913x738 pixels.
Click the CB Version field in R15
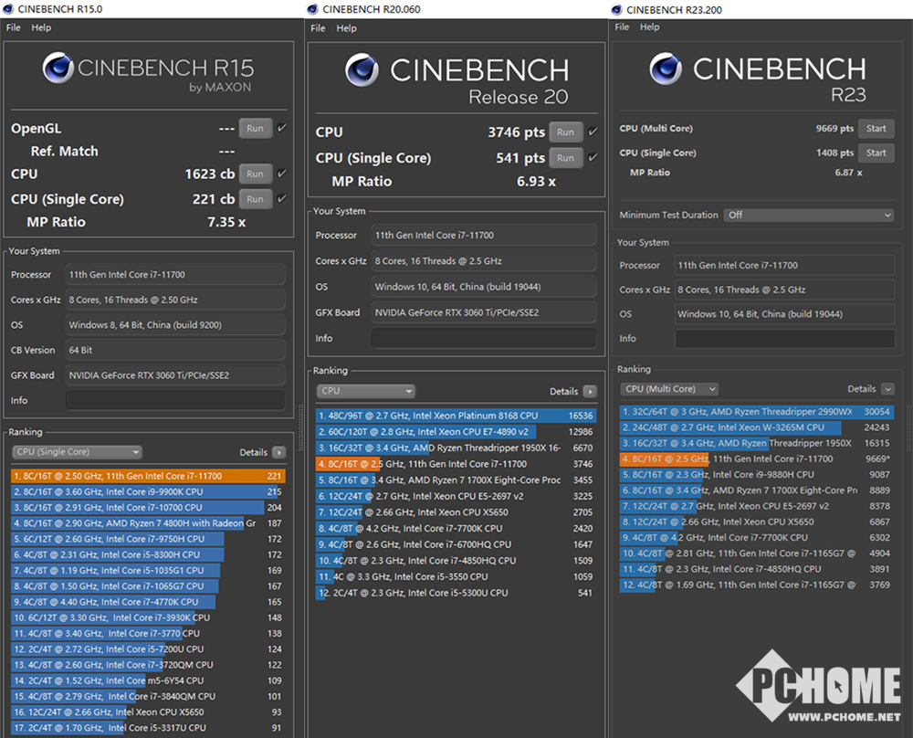(175, 350)
